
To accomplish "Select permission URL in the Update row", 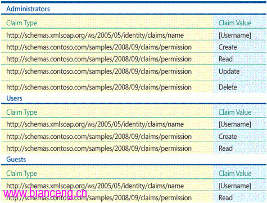I will [99, 71].
